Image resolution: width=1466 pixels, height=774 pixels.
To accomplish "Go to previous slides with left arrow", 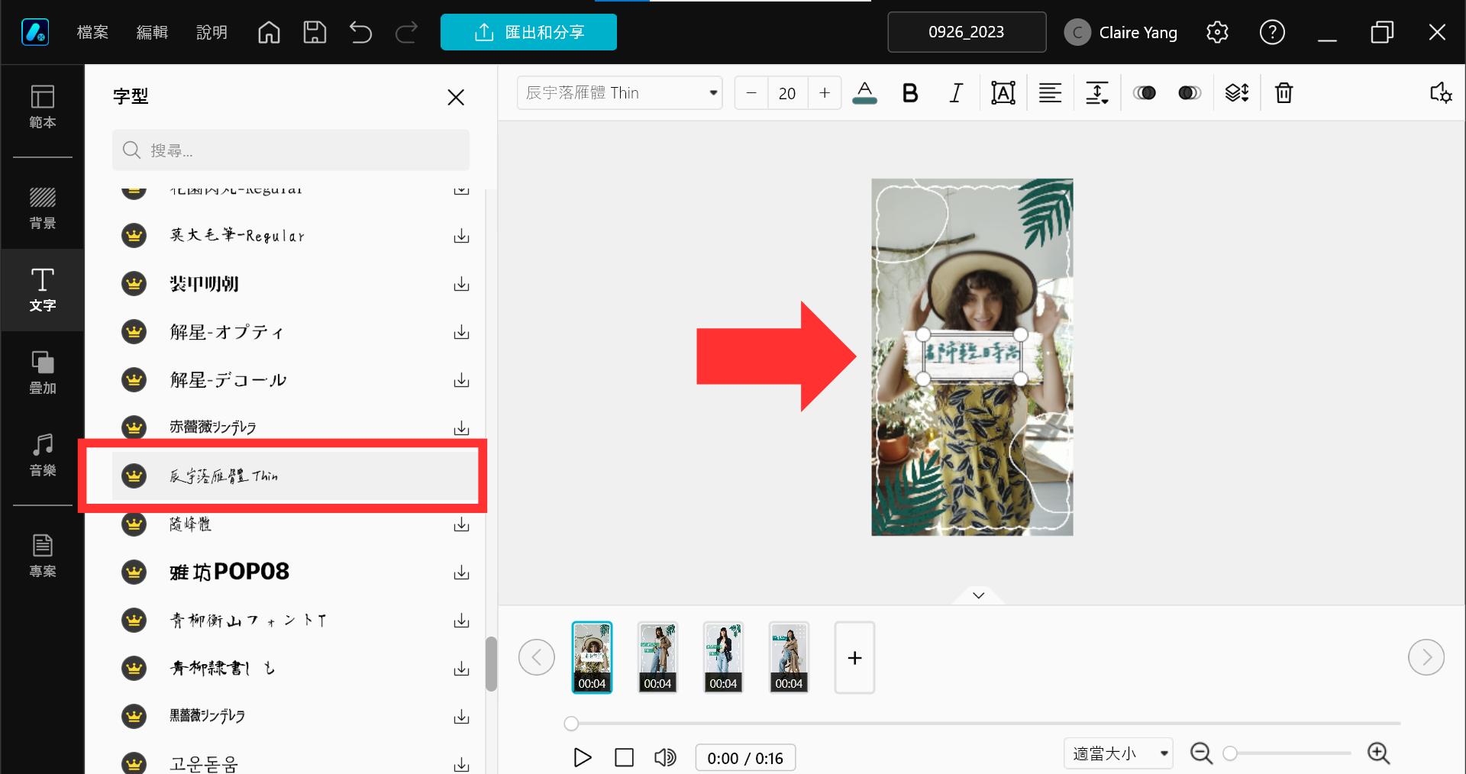I will (x=537, y=657).
